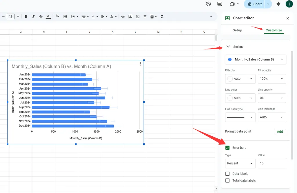297x193 pixels.
Task: Open the chart's three-dot options menu
Action: tap(141, 64)
